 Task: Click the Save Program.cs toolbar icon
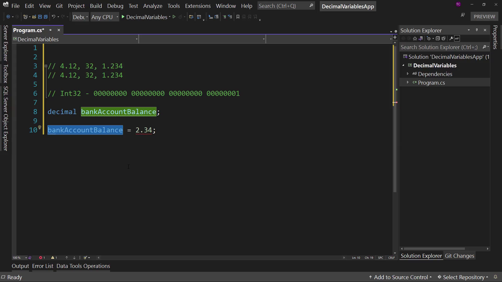(x=40, y=17)
